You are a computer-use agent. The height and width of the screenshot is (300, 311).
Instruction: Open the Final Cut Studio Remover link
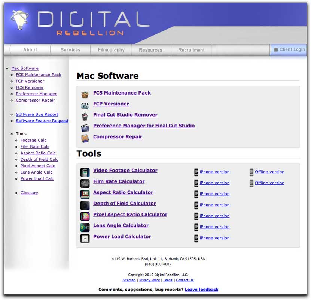[125, 115]
